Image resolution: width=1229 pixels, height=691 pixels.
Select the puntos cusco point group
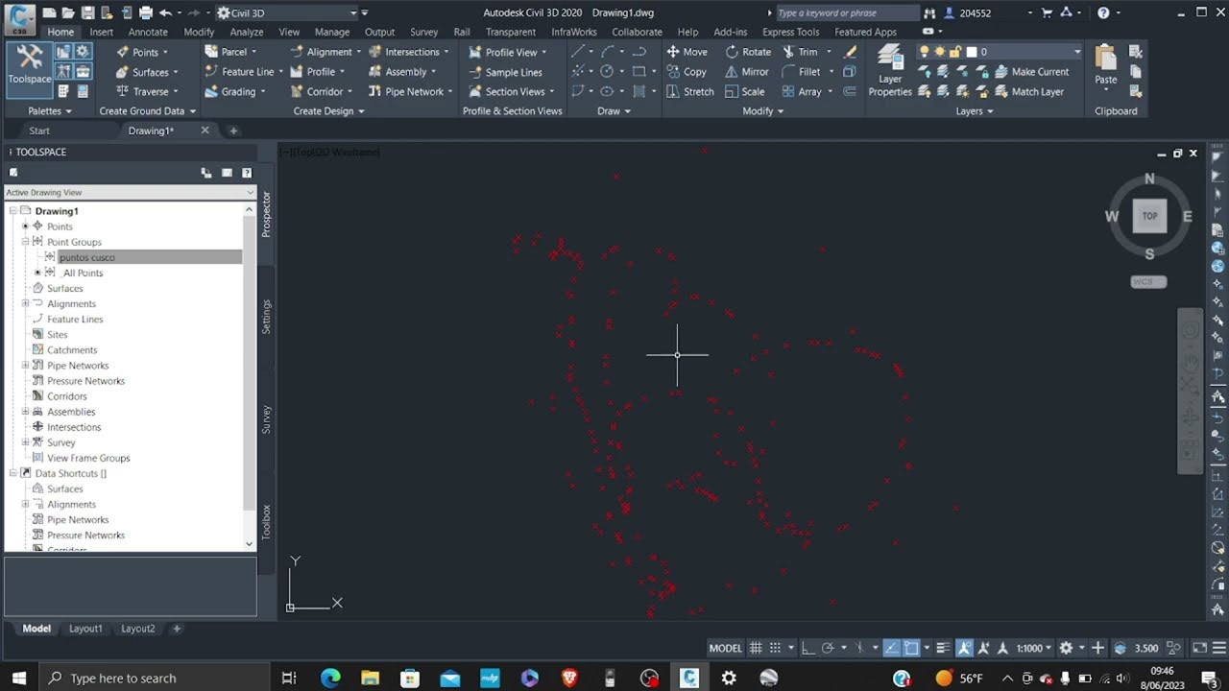86,257
